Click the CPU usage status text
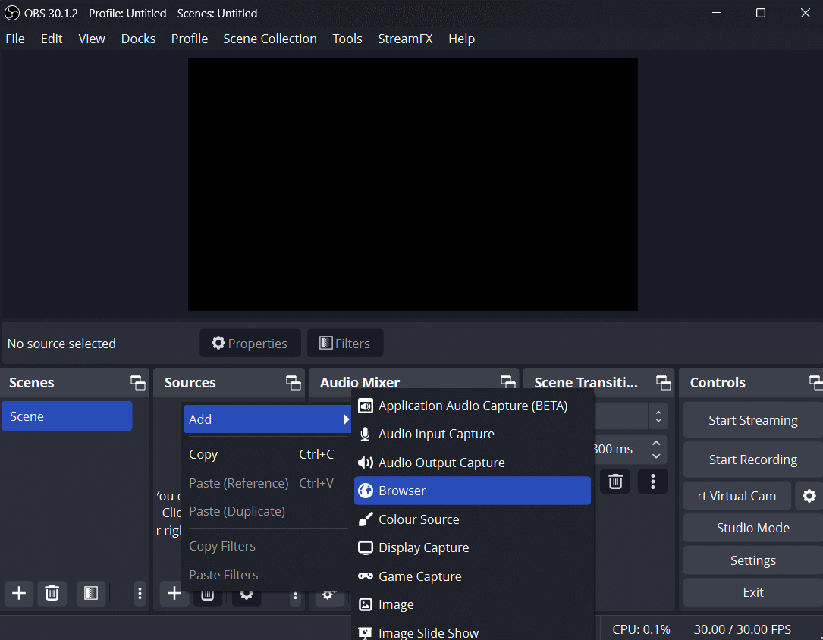 pyautogui.click(x=641, y=629)
